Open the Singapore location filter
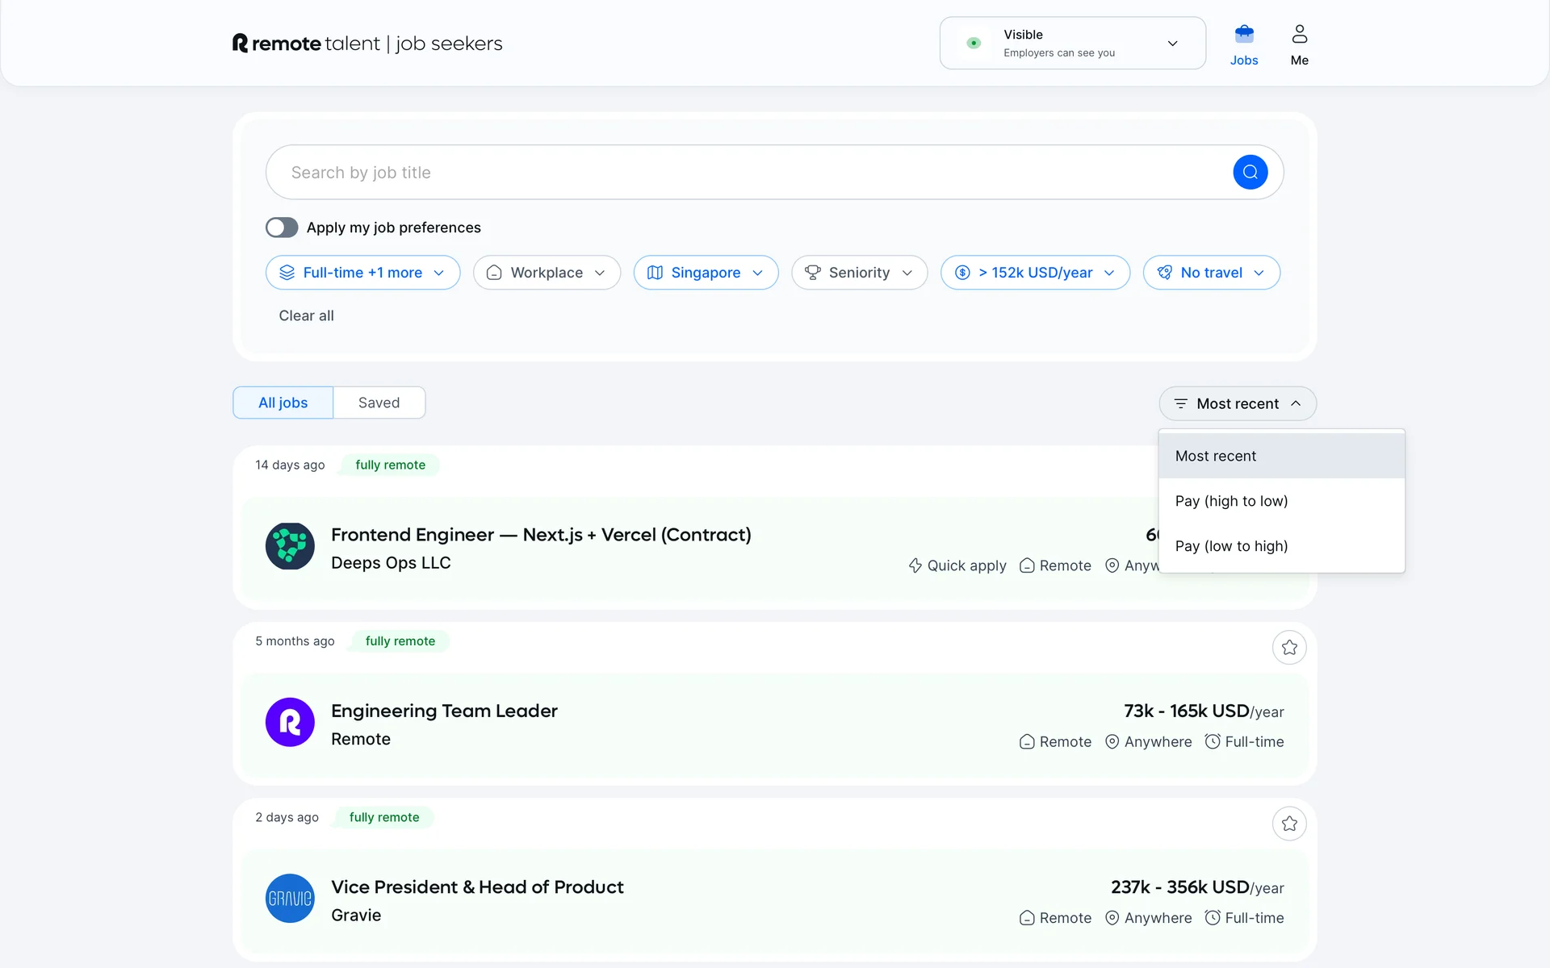 click(706, 273)
